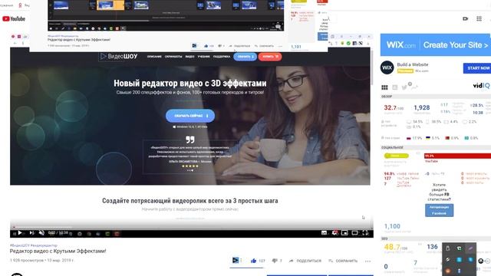Click the tray popup orange round icon

point(448,271)
